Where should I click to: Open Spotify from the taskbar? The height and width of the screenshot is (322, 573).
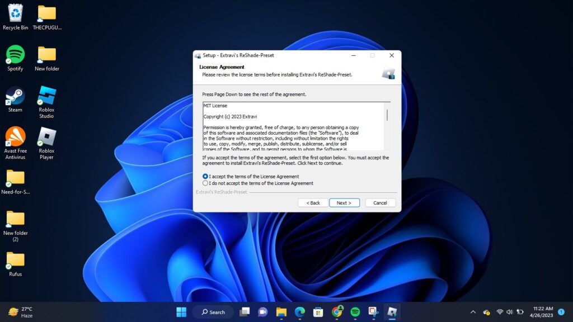355,312
